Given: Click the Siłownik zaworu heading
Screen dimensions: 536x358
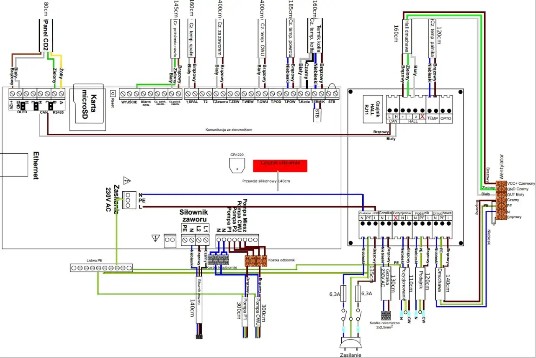Looking at the screenshot, I should tap(194, 215).
